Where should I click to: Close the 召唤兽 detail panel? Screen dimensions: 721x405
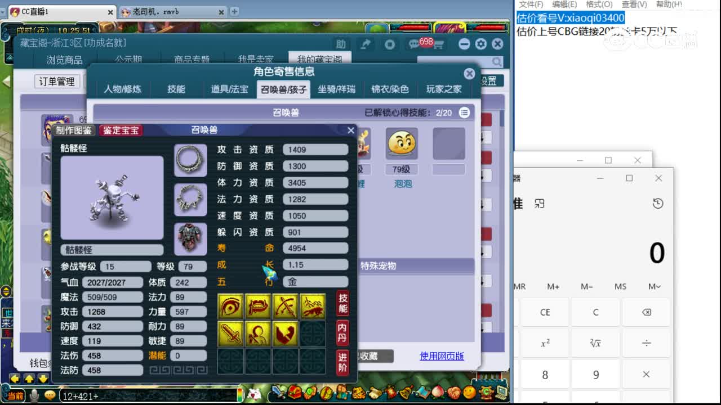[350, 130]
